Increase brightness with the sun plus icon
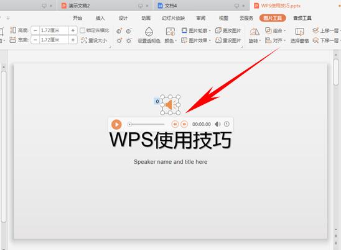Viewport: 341px width, 250px height. coord(119,40)
